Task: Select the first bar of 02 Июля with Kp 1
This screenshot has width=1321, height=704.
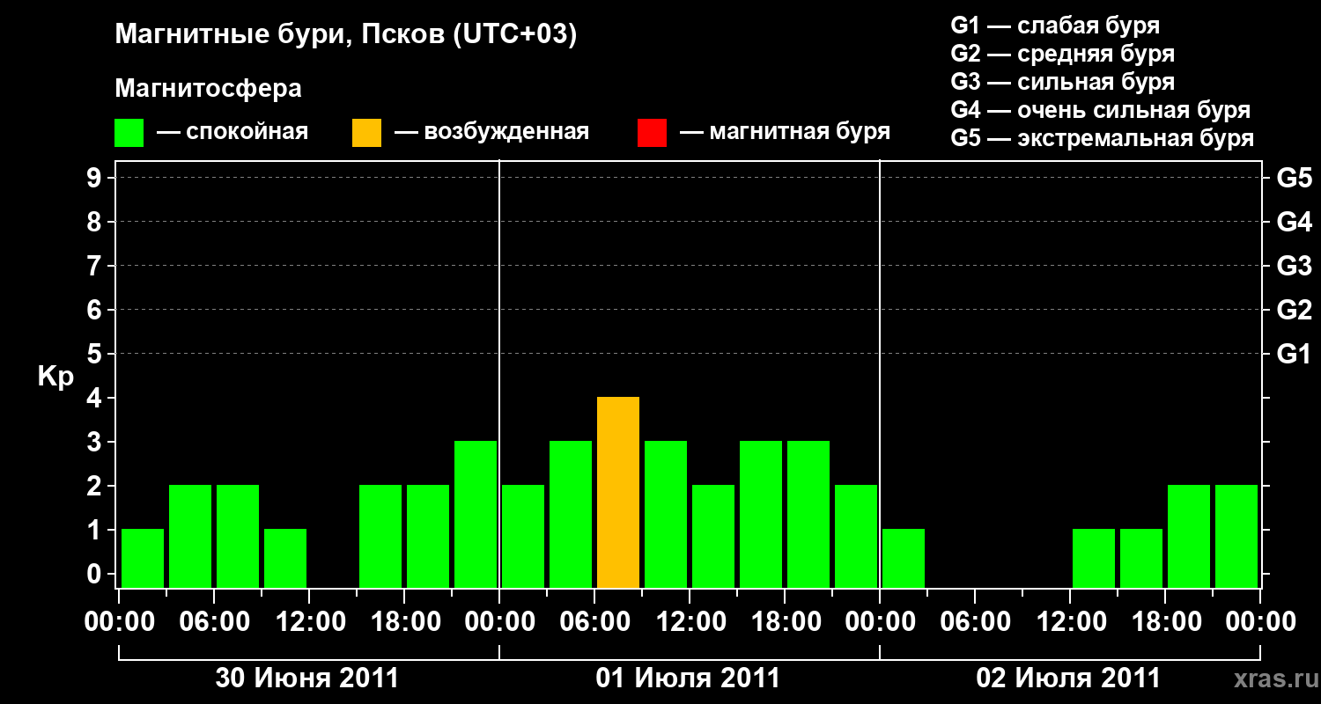Action: click(x=904, y=558)
